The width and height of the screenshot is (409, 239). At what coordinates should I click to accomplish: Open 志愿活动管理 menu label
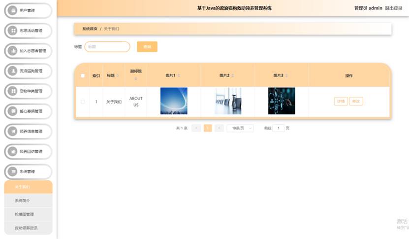pyautogui.click(x=31, y=31)
